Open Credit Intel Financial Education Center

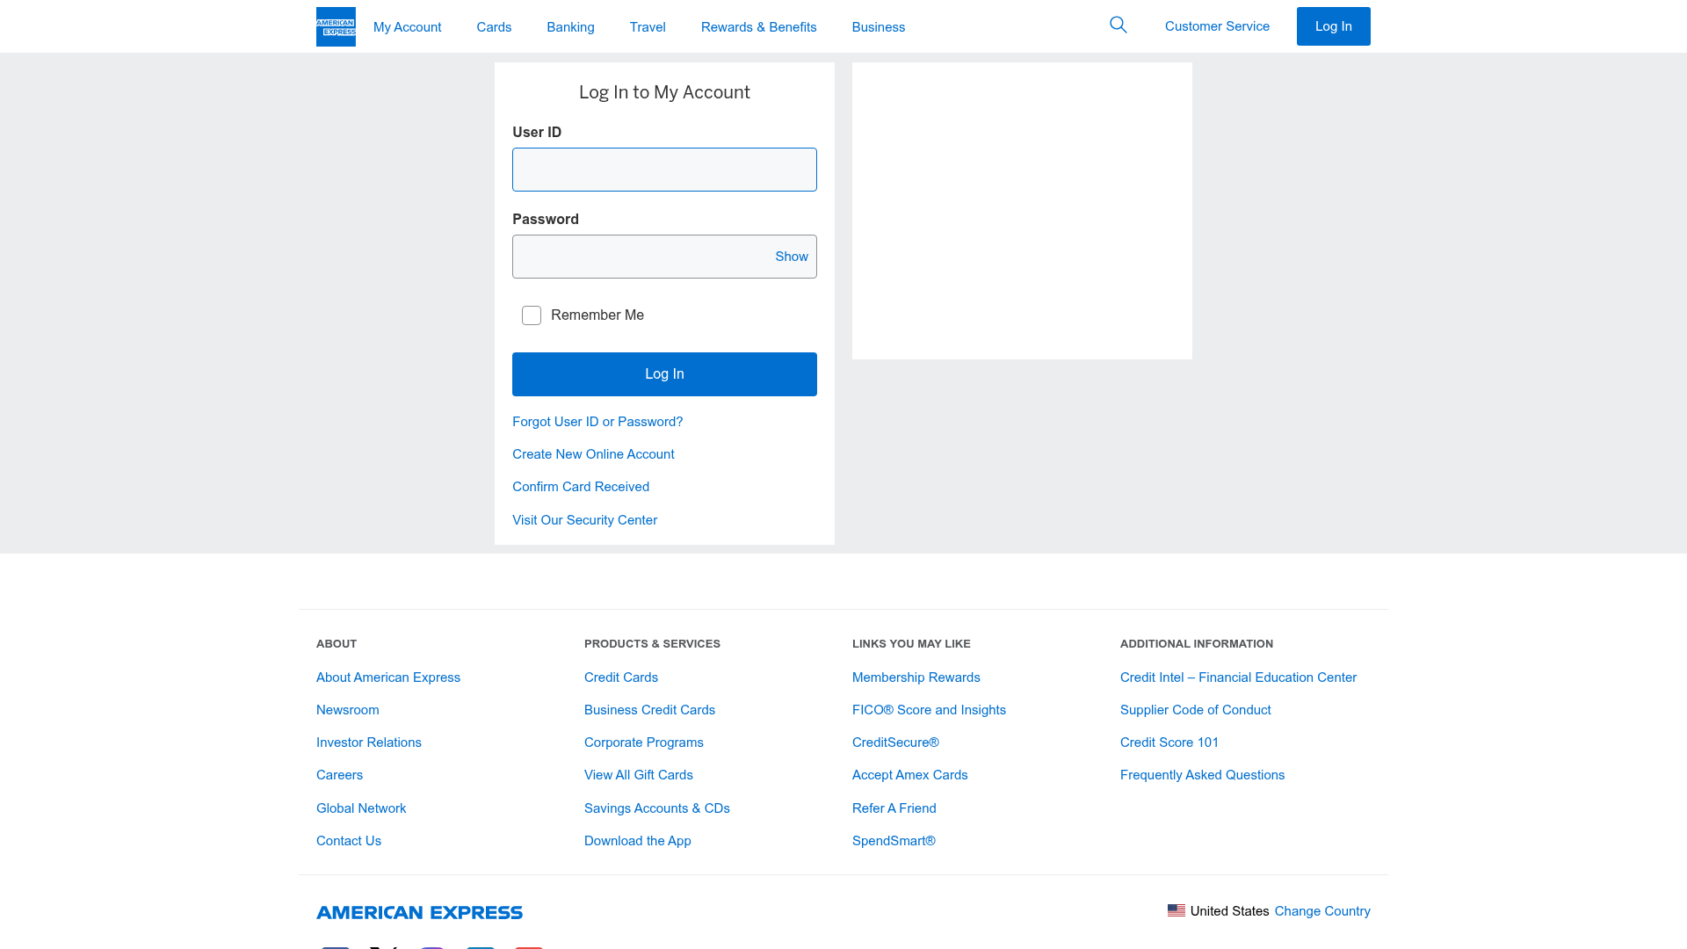coord(1238,677)
